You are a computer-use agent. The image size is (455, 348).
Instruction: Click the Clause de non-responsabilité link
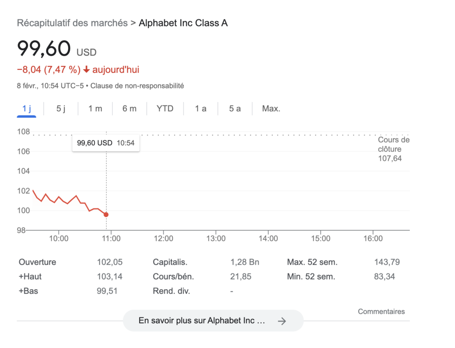tap(137, 86)
